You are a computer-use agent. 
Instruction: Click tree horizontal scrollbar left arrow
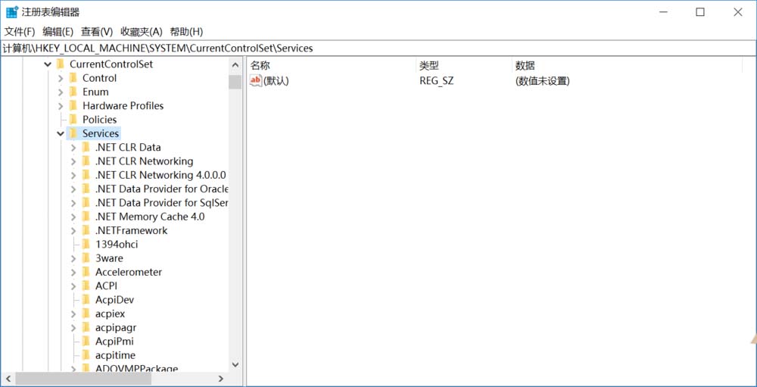click(8, 379)
